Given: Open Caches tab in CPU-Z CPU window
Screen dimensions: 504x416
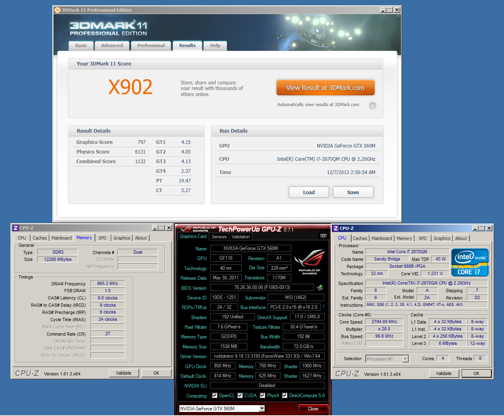Looking at the screenshot, I should [360, 238].
